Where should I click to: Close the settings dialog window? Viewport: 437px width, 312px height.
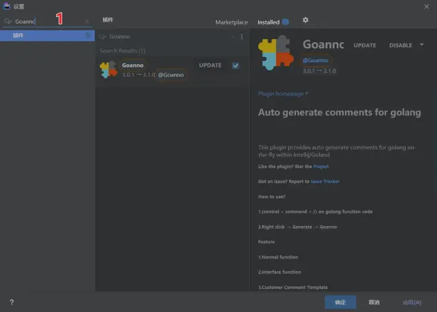pos(426,7)
